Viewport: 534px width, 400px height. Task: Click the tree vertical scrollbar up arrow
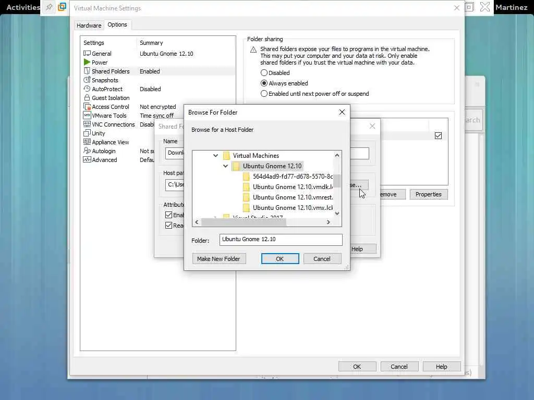coord(337,155)
